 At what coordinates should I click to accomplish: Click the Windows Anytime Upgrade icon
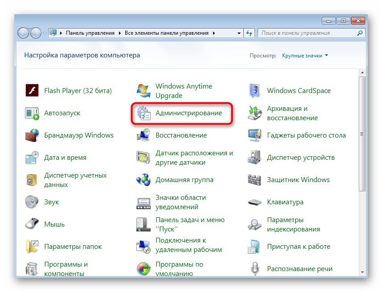[x=144, y=91]
